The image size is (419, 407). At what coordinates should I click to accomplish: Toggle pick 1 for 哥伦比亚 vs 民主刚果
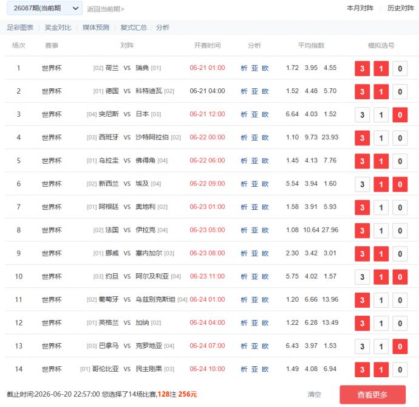pos(381,370)
